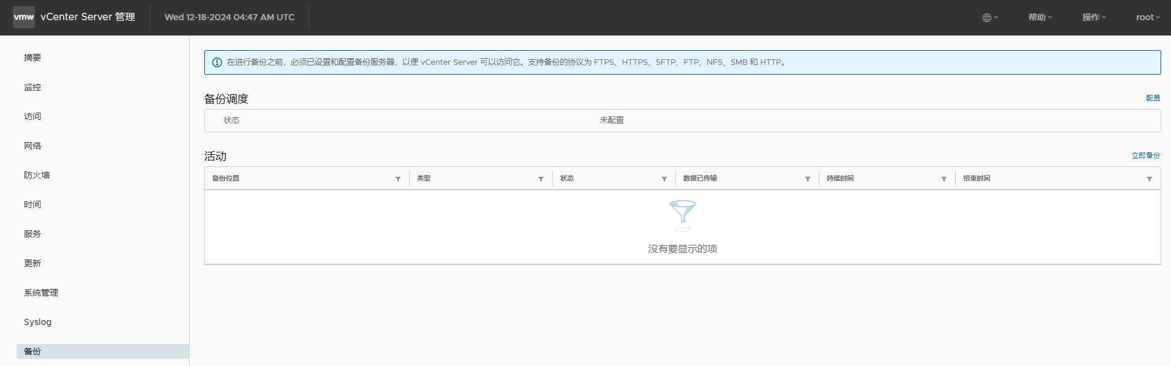
Task: Click filter icon on 结束时间 column
Action: pyautogui.click(x=1150, y=179)
